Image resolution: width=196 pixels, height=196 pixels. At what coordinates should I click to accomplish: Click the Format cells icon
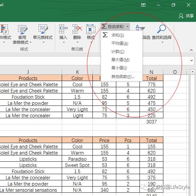(x=90, y=29)
